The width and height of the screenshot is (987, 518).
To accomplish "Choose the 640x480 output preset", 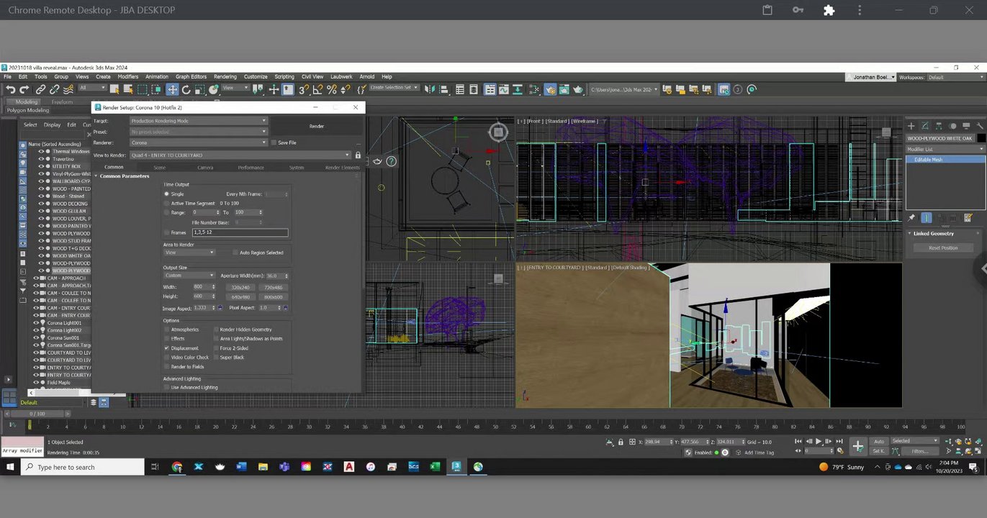I will (240, 297).
